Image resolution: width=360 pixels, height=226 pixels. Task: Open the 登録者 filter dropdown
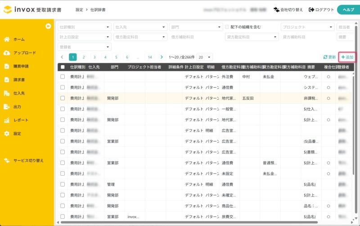click(85, 47)
